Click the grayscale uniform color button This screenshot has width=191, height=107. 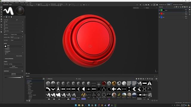[13, 74]
